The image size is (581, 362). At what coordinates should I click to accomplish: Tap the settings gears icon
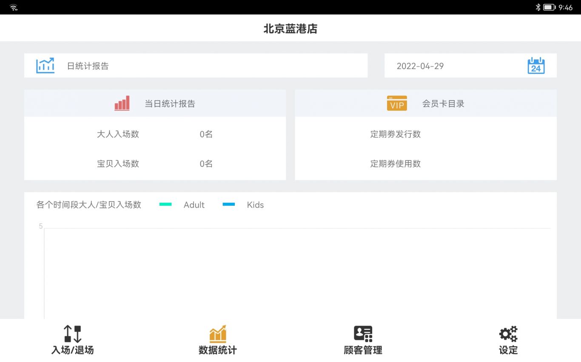508,334
